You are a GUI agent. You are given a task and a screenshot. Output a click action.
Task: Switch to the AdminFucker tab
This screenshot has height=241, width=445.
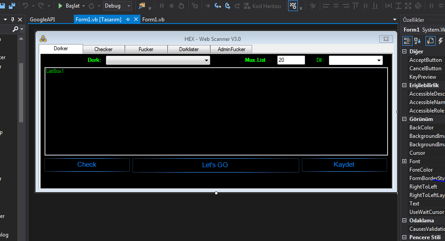tap(231, 49)
